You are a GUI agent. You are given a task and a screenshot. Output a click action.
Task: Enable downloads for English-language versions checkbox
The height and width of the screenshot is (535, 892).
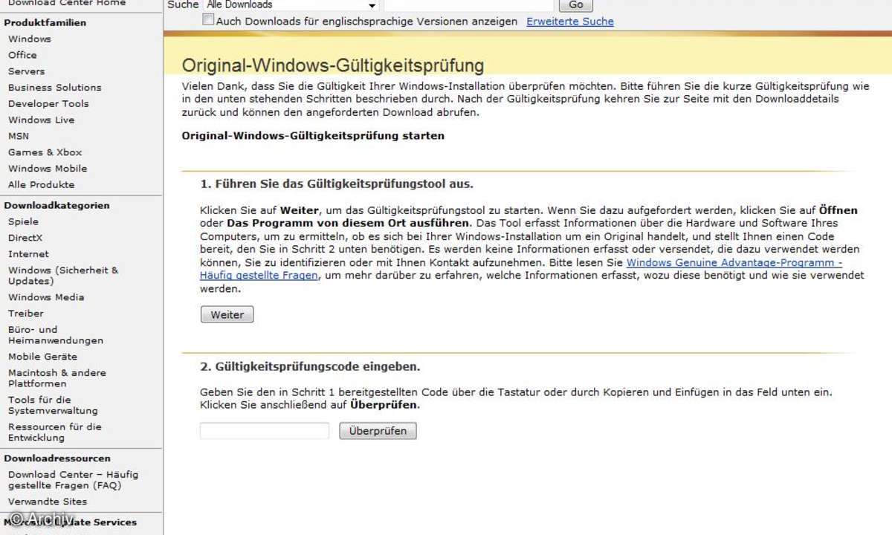click(209, 20)
